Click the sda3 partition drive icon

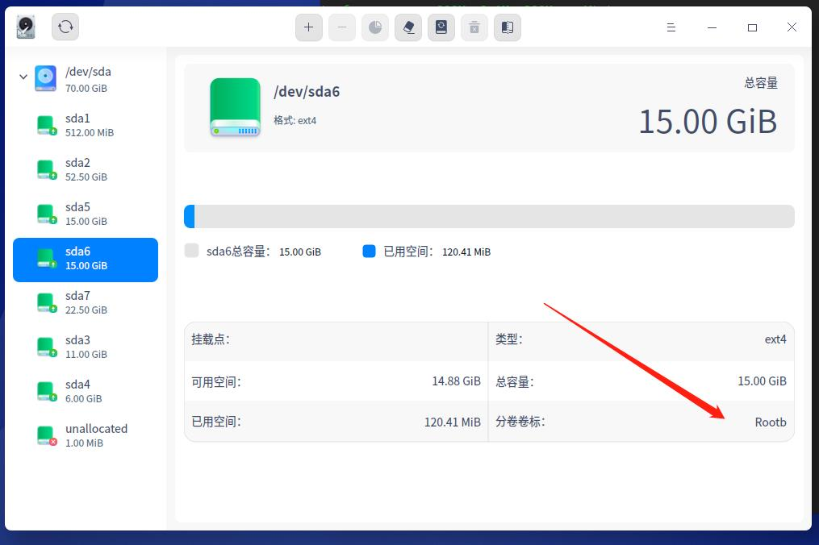(47, 347)
